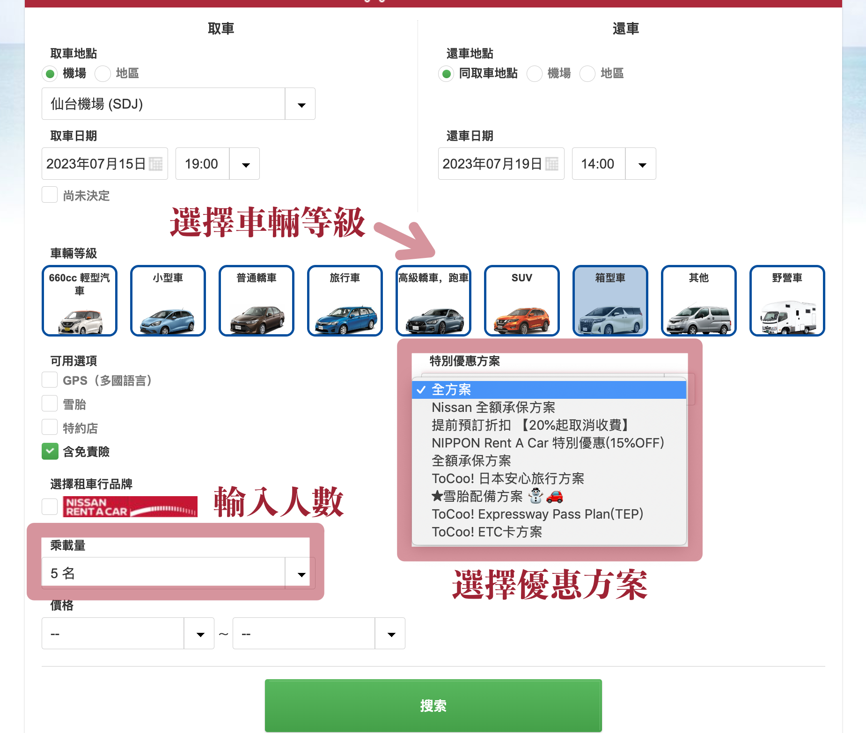Click the 還車日期 date field showing 2023年07月19日
The height and width of the screenshot is (733, 866).
(x=494, y=163)
